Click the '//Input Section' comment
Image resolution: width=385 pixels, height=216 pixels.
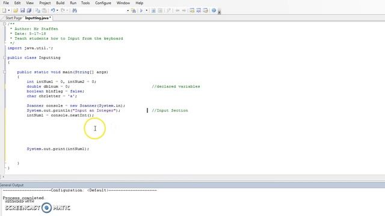(170, 110)
